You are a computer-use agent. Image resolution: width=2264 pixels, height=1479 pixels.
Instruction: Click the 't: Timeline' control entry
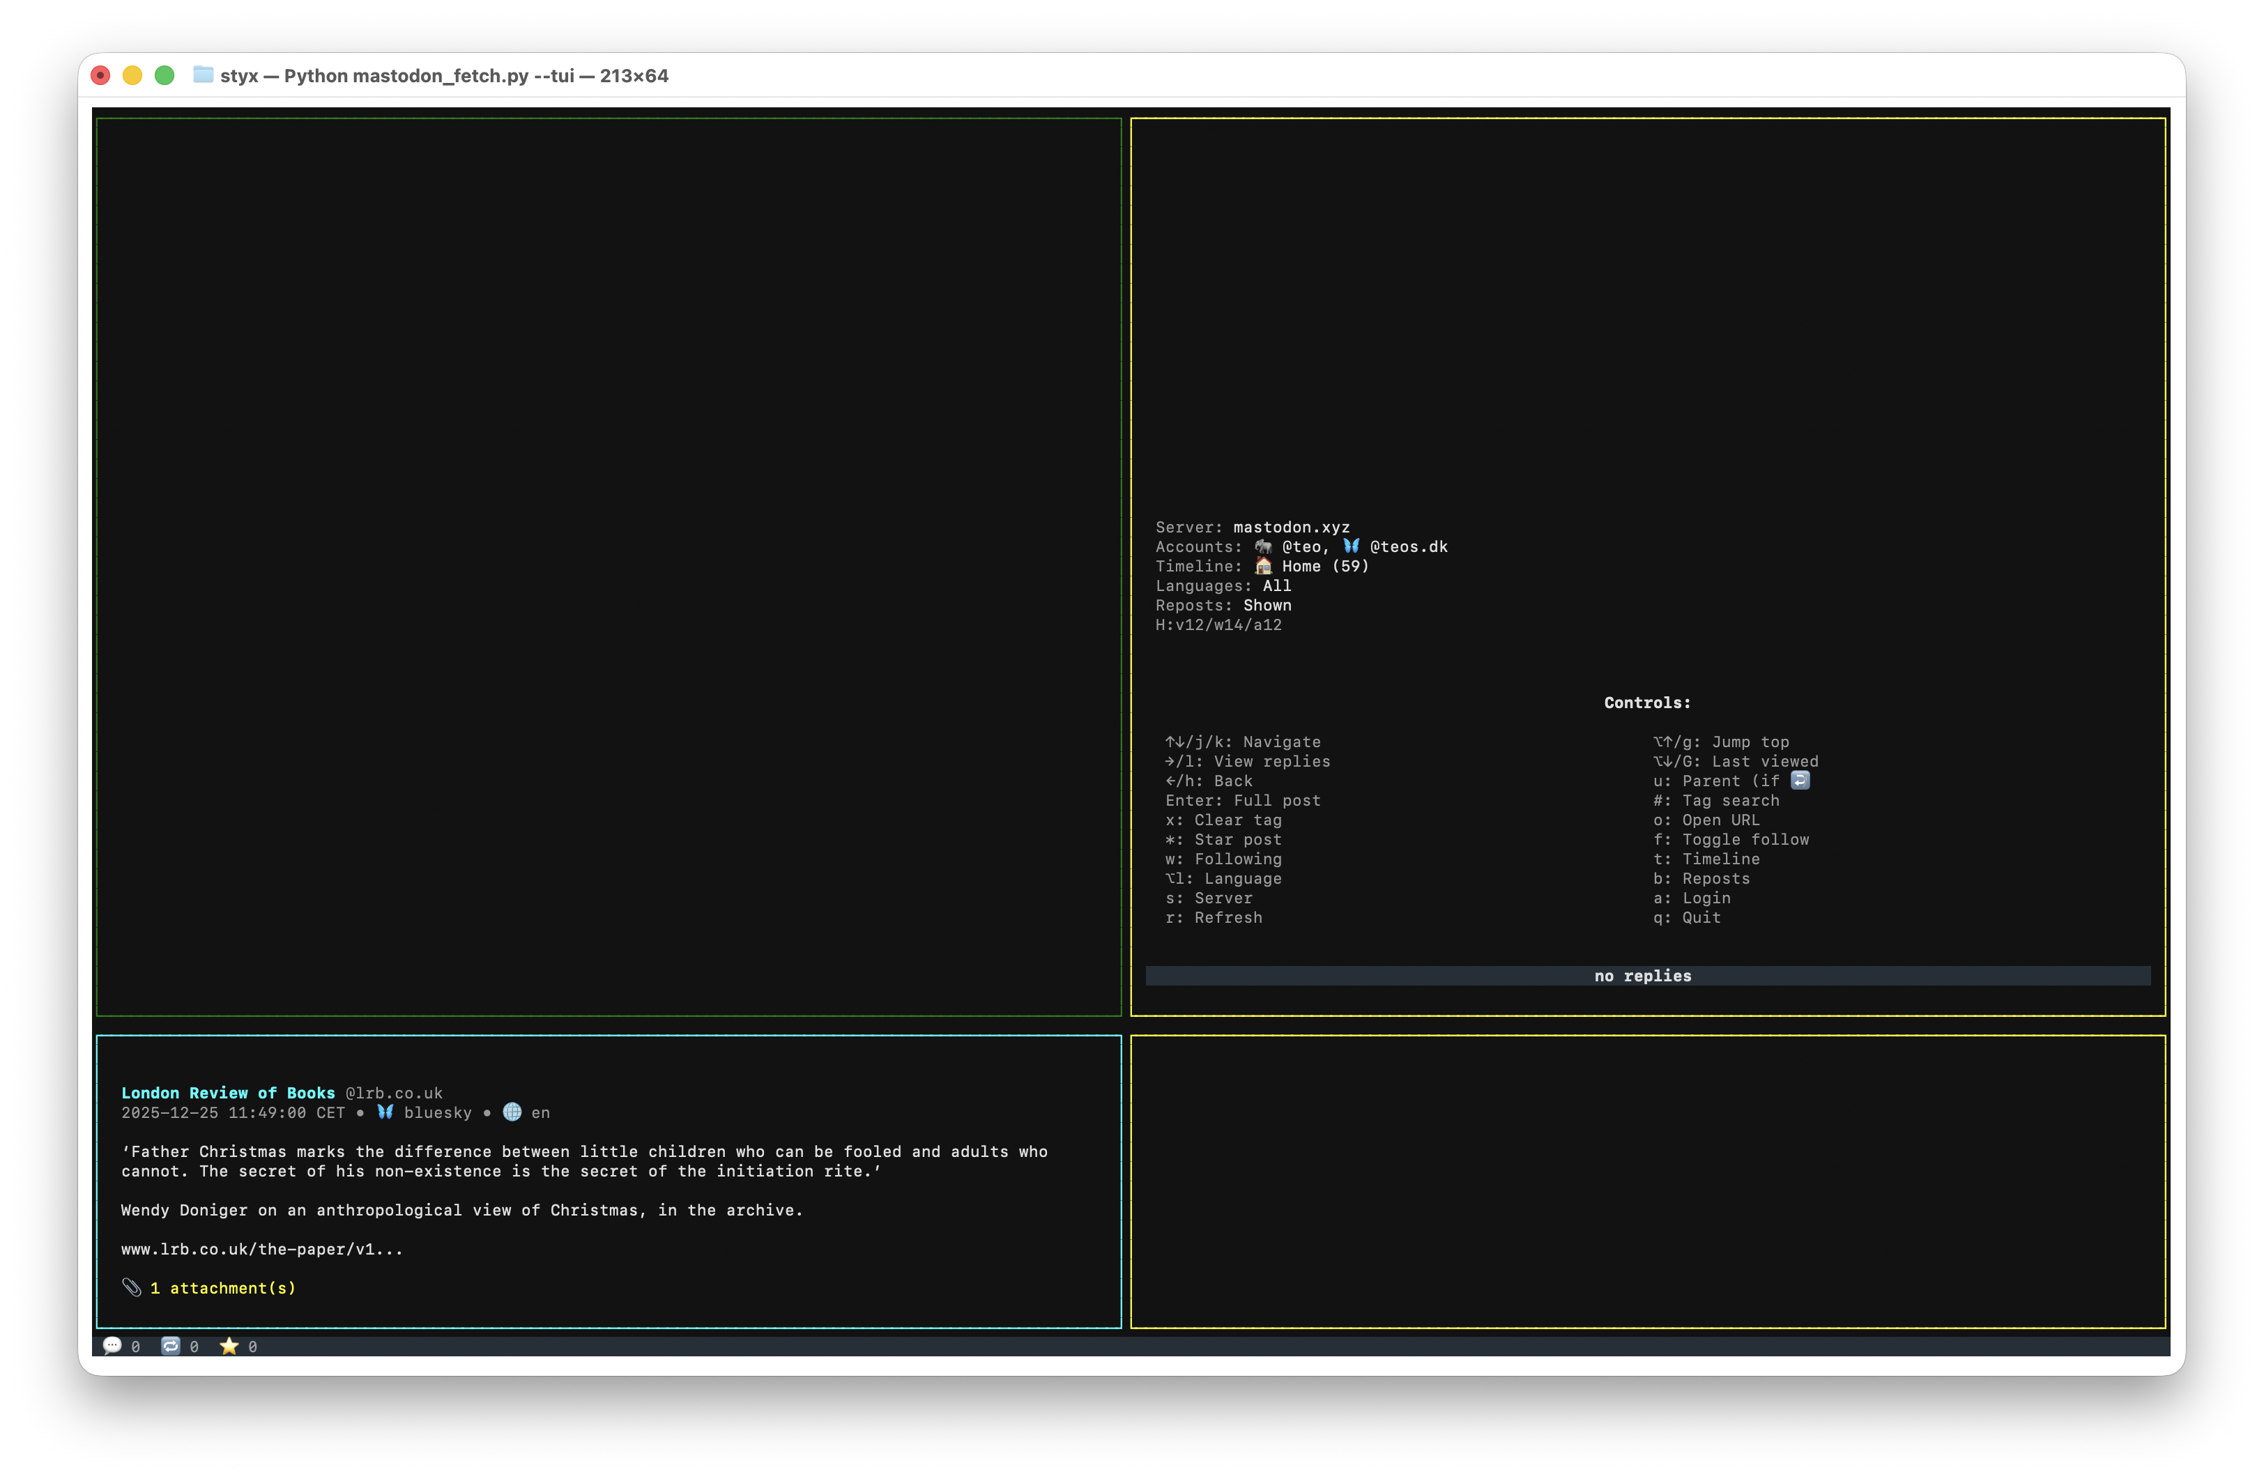(x=1706, y=859)
